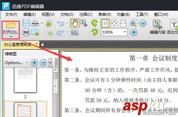Click the 迅捷PDF编辑器 app logo
This screenshot has height=117, width=178.
pyautogui.click(x=6, y=6)
